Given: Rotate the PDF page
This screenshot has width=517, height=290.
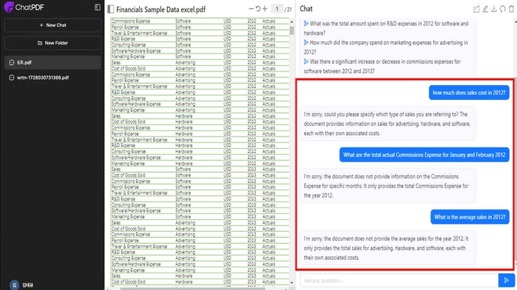Looking at the screenshot, I should coord(258,8).
